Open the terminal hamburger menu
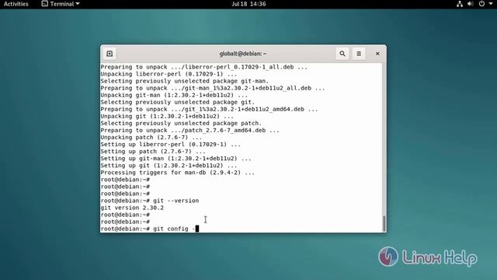Screen dimensions: 497x280 coord(359,54)
